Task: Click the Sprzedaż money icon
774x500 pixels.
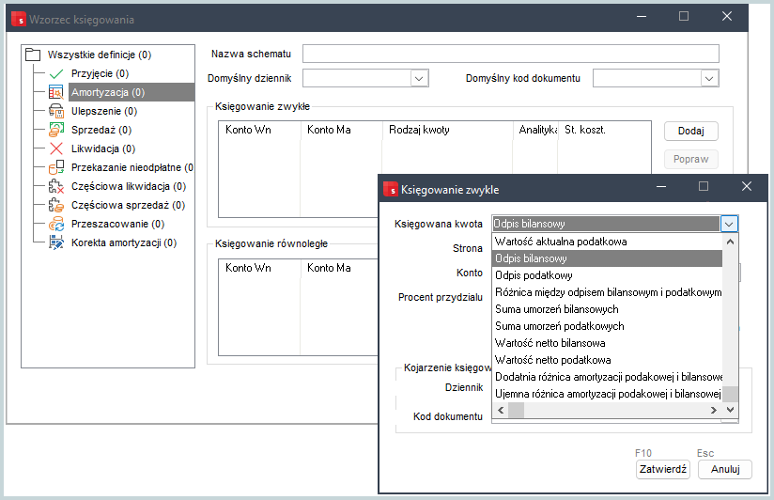Action: (56, 130)
